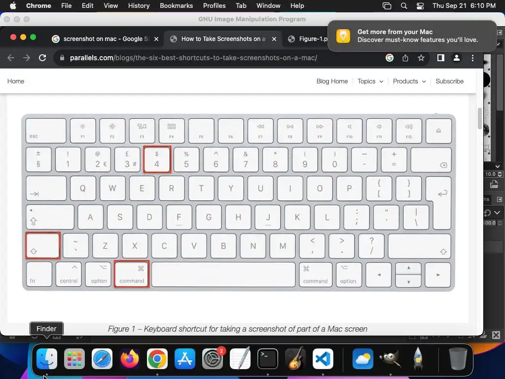
Task: Switch to the Figure-1 tab
Action: [309, 38]
